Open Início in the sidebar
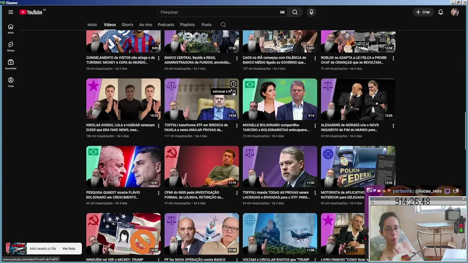This screenshot has height=263, width=468. click(x=11, y=29)
